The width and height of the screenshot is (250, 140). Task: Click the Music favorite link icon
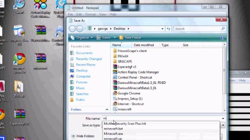[72, 88]
